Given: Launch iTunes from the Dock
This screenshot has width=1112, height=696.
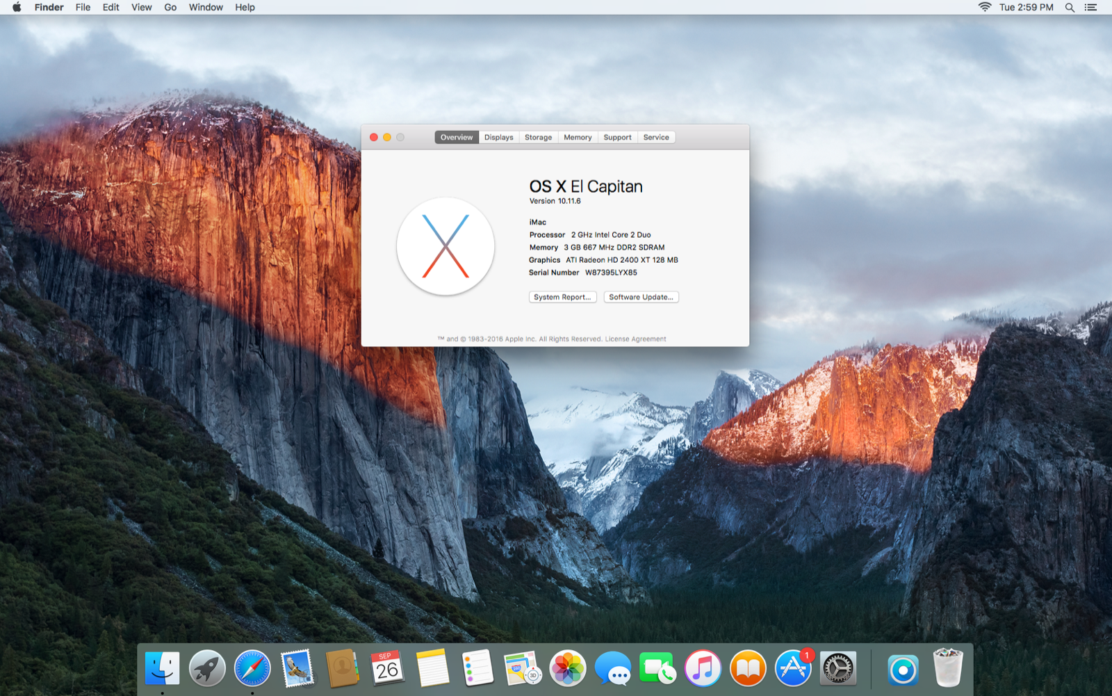Looking at the screenshot, I should 702,667.
